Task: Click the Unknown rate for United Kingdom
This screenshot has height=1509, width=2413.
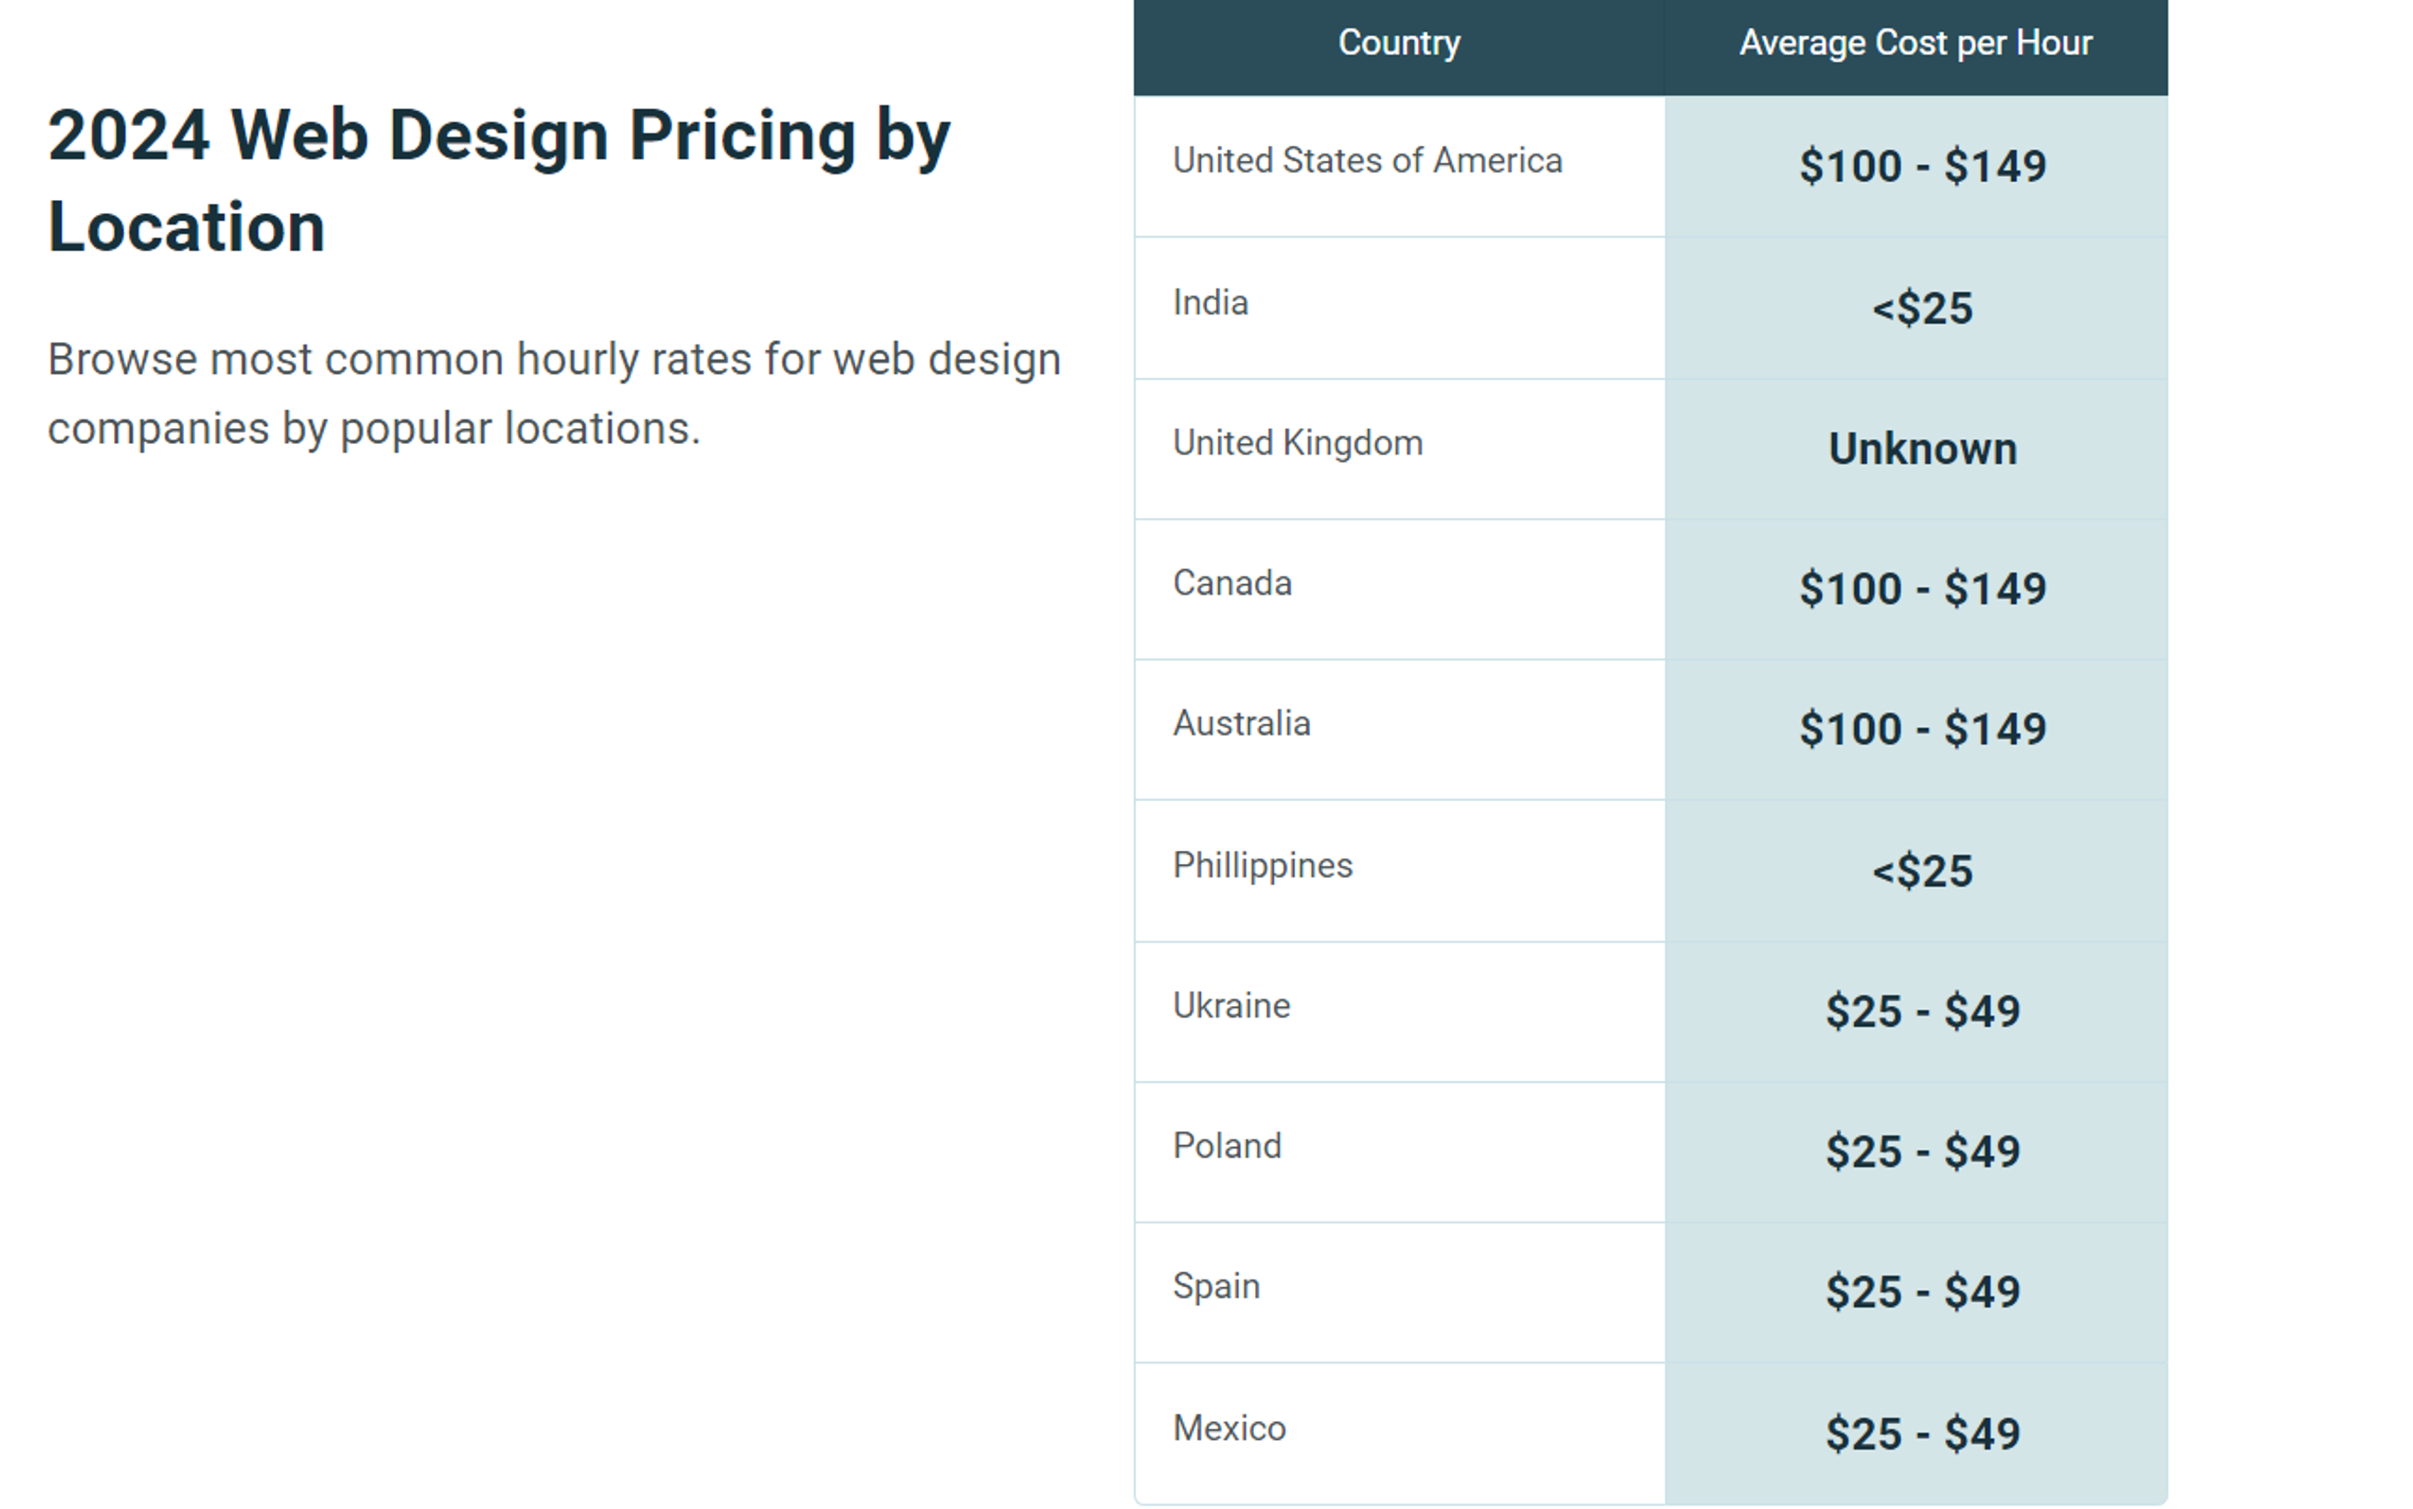Action: click(1922, 448)
